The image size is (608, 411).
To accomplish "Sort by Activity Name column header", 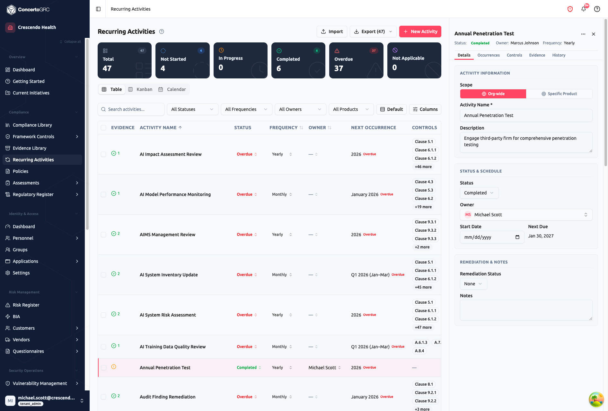I will (161, 128).
